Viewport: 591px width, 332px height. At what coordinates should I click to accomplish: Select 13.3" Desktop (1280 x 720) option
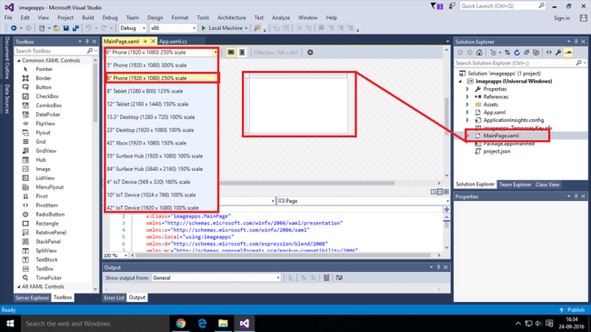161,117
